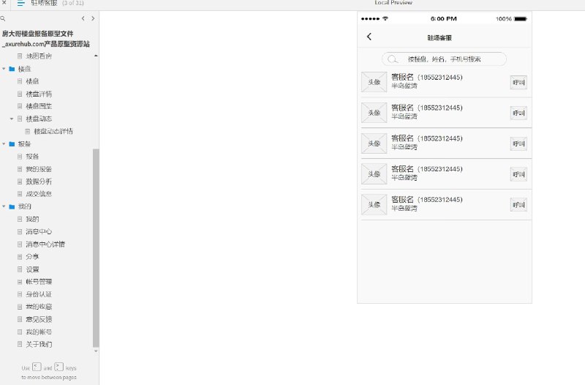Tap the back arrow in 驻场客服 header

[x=369, y=37]
